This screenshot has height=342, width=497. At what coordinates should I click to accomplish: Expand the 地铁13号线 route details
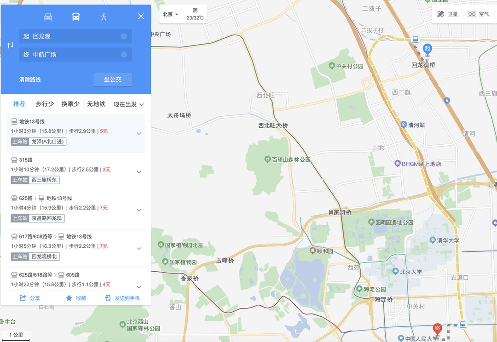pyautogui.click(x=139, y=133)
